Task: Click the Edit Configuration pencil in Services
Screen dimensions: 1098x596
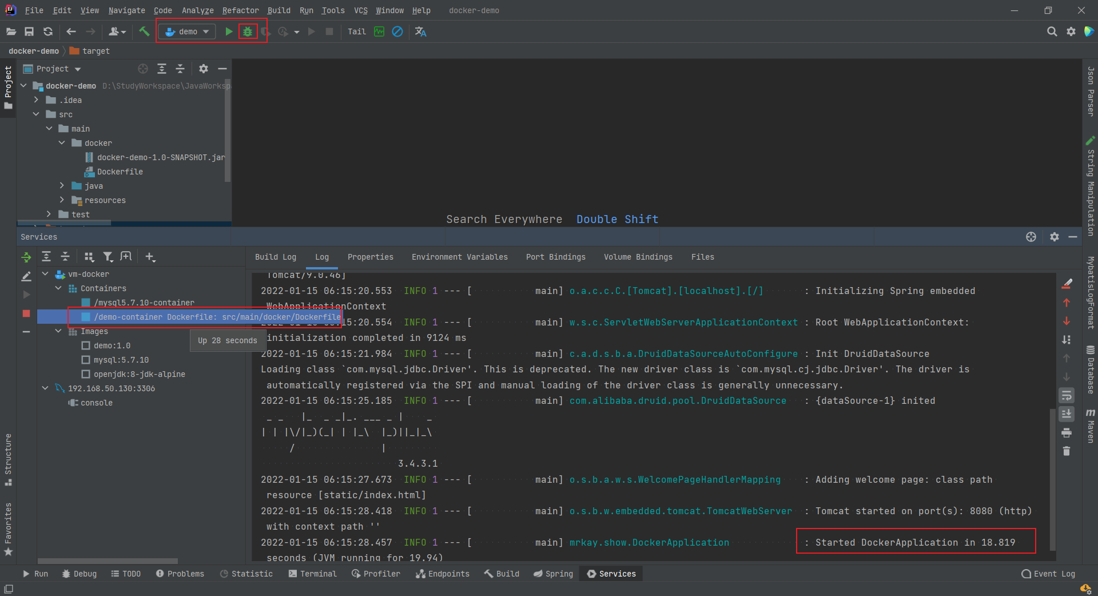Action: coord(26,277)
